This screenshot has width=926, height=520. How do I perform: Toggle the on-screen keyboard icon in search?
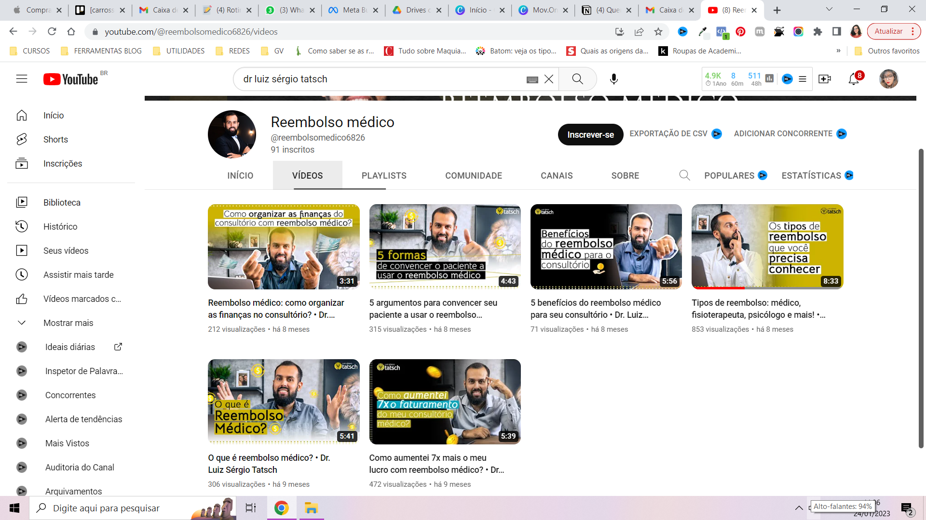click(532, 79)
